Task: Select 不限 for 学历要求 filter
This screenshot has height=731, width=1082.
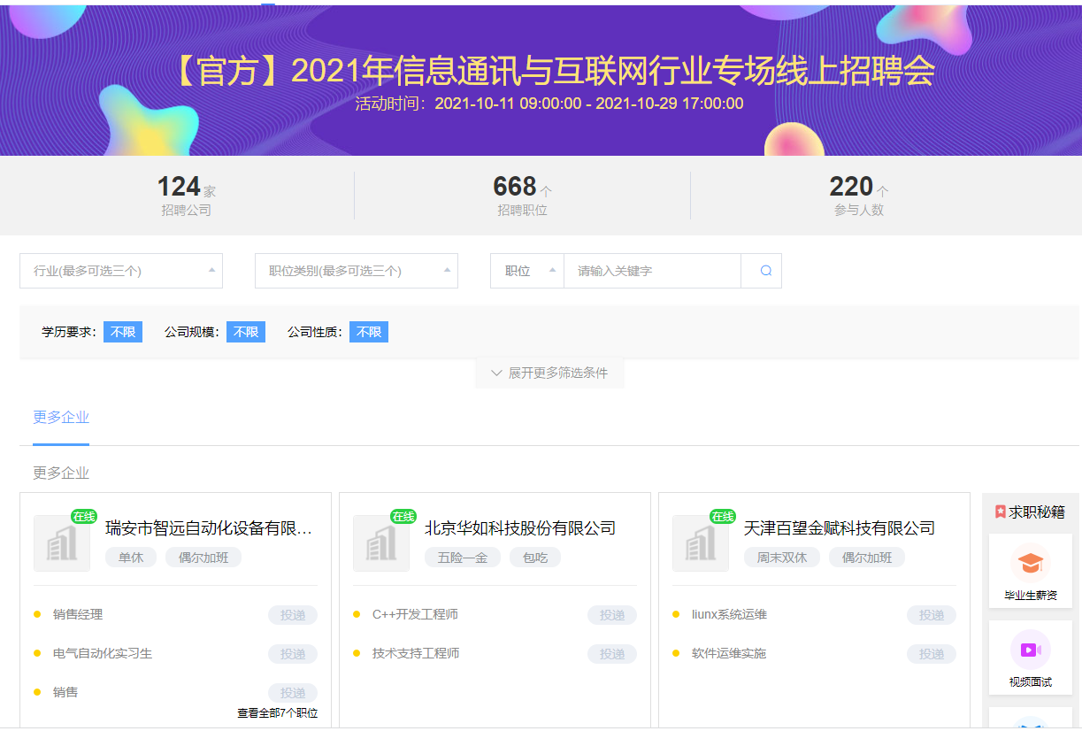Action: click(123, 332)
